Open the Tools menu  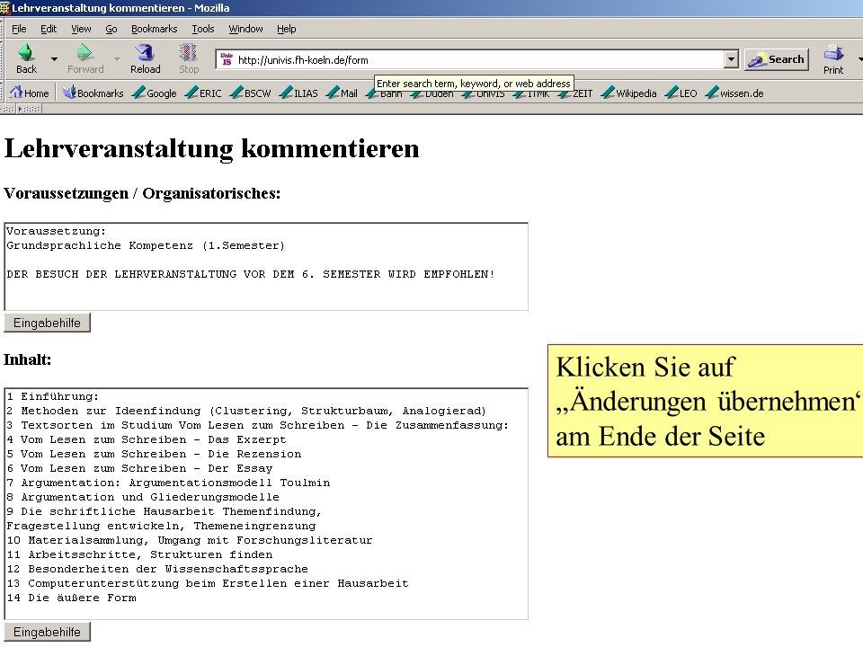202,29
